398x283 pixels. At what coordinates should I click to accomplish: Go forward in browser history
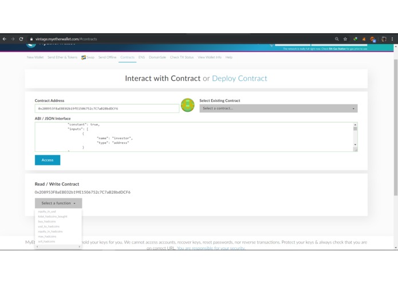(13, 39)
